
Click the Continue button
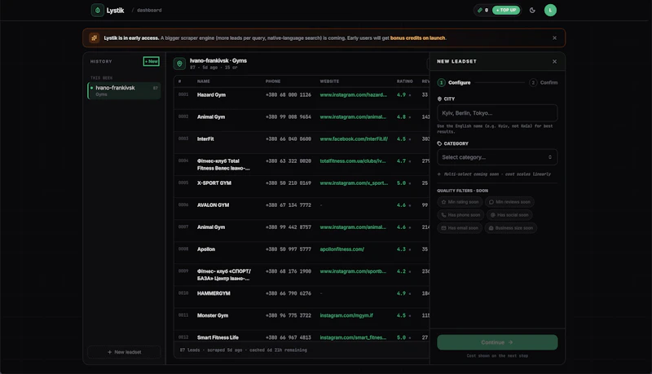coord(497,342)
